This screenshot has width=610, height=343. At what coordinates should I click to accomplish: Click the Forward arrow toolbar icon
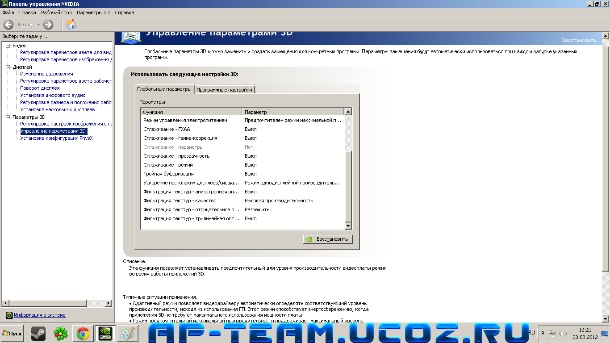point(48,25)
